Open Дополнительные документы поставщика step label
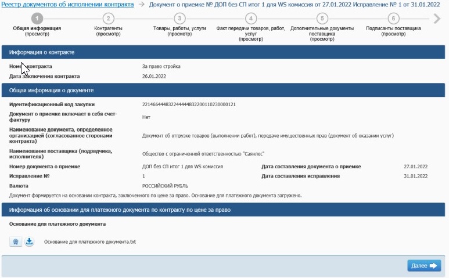The height and width of the screenshot is (278, 449). pos(322,34)
